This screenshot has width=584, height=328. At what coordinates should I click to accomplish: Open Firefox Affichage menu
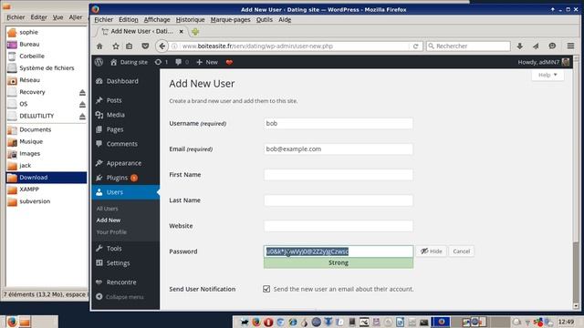tap(157, 20)
